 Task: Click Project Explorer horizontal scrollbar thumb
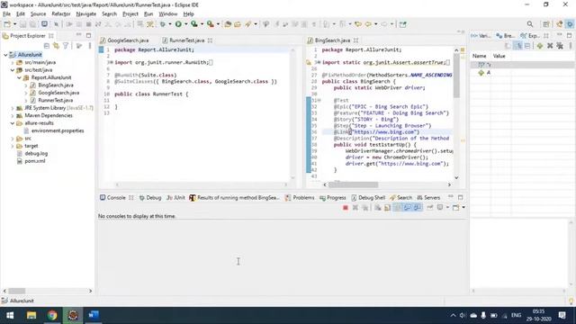(x=16, y=291)
